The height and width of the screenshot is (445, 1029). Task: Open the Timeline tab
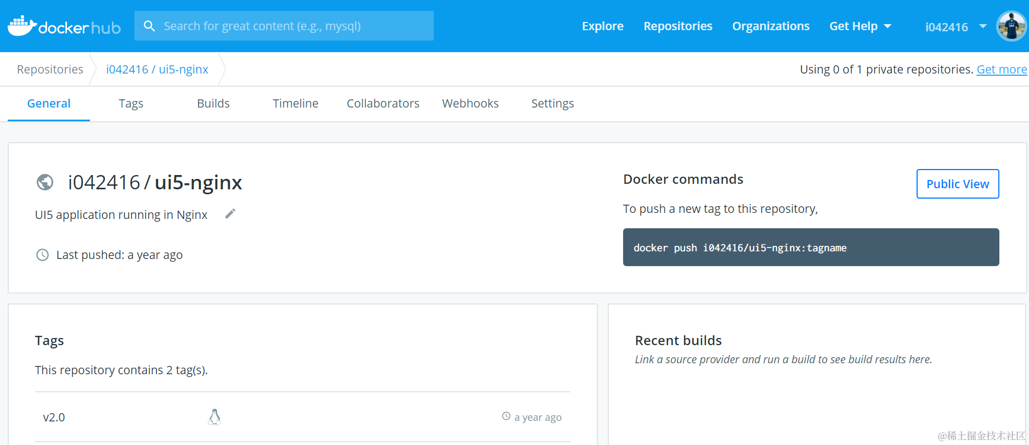[x=296, y=103]
